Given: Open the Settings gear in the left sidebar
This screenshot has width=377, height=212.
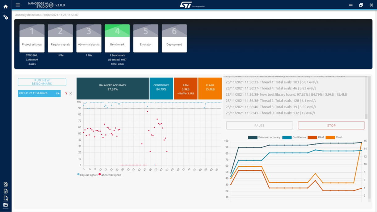Looking at the screenshot, I should point(6,17).
